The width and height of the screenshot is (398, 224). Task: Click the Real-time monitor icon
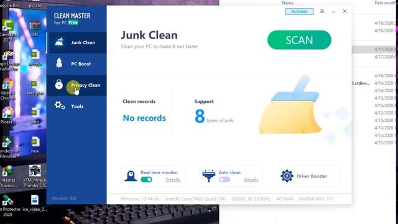(x=131, y=175)
